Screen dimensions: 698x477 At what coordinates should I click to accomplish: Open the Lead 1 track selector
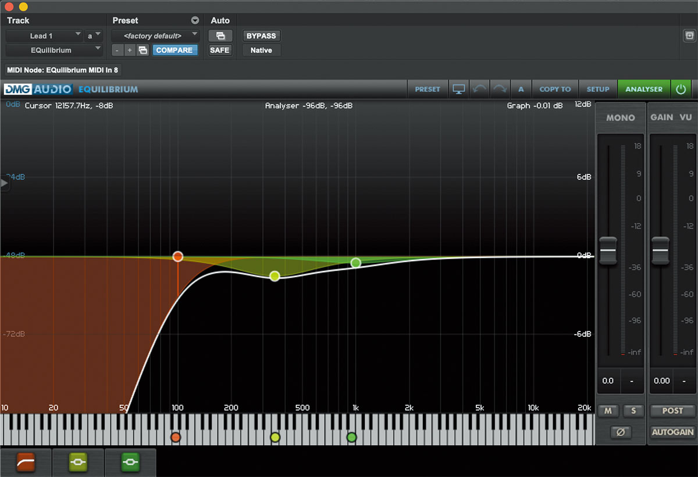point(44,36)
